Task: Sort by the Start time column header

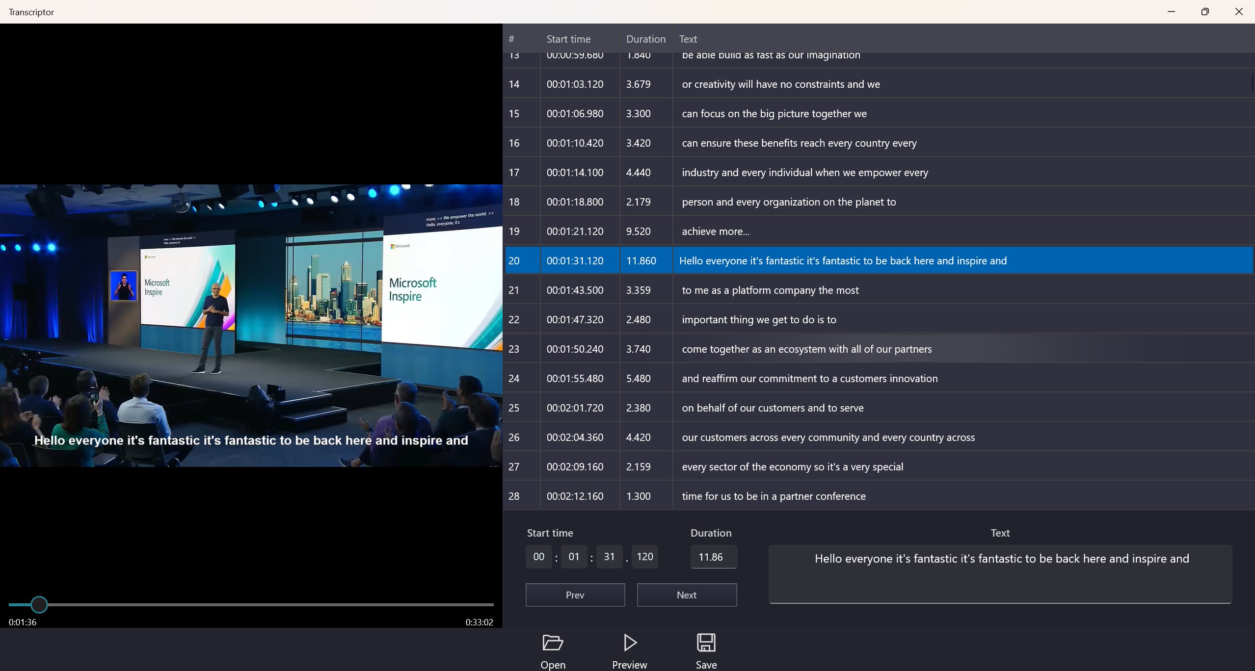Action: click(568, 39)
